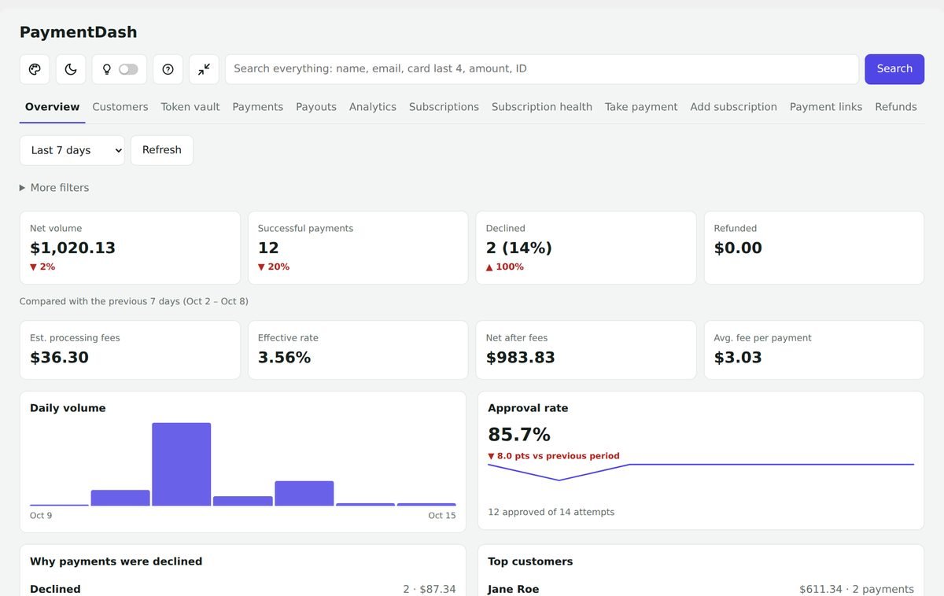Screen dimensions: 944x596
Task: Click the Effective rate 3.56% value
Action: [284, 358]
